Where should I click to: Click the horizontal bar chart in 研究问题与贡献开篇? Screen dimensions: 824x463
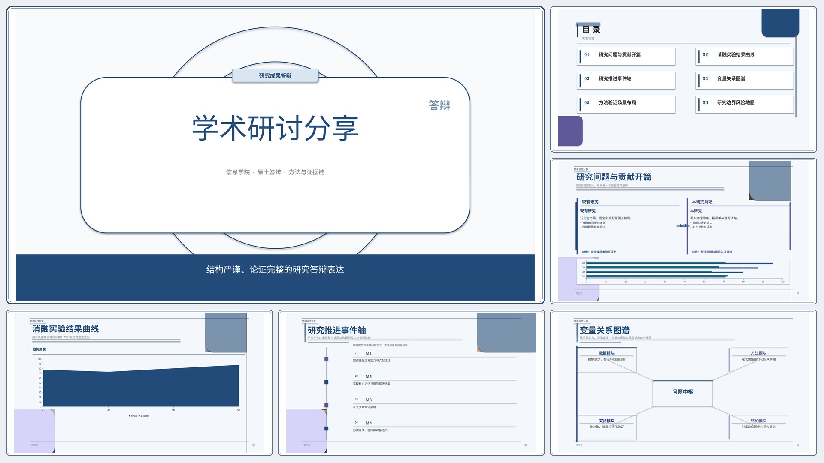683,271
